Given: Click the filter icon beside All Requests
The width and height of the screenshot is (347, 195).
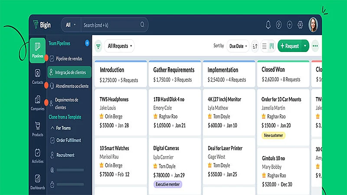Looking at the screenshot, I should point(98,46).
